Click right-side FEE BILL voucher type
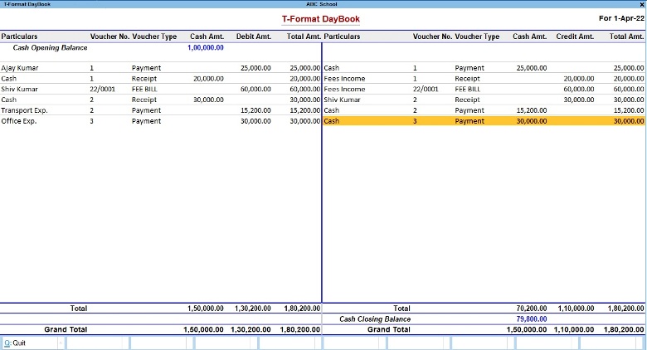This screenshot has height=350, width=647. 468,89
